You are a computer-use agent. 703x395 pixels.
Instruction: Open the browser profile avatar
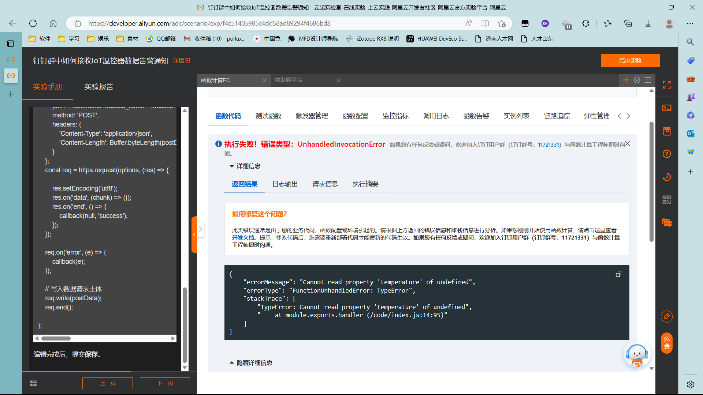tap(669, 23)
